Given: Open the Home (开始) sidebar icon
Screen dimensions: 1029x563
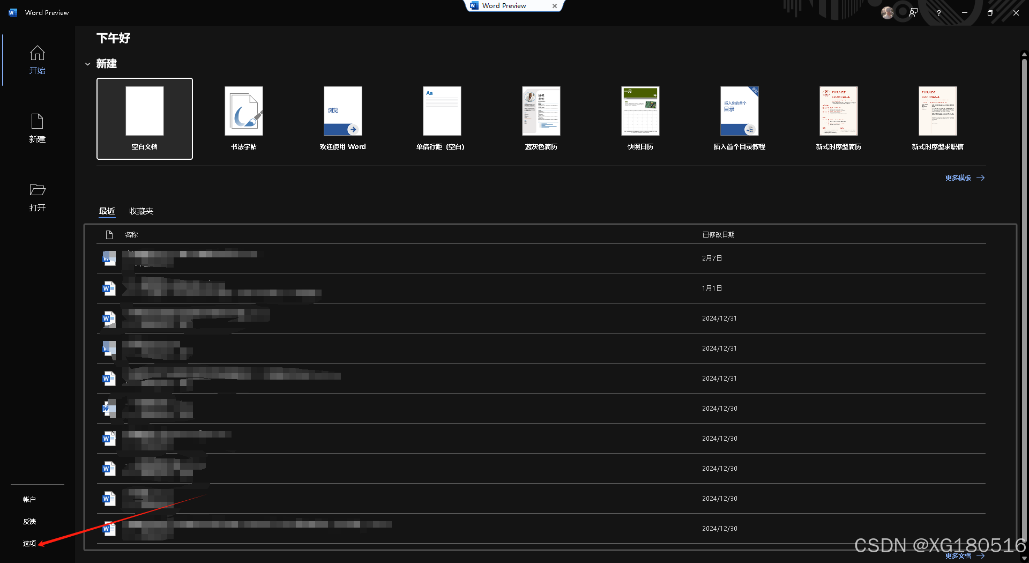Looking at the screenshot, I should 37,60.
